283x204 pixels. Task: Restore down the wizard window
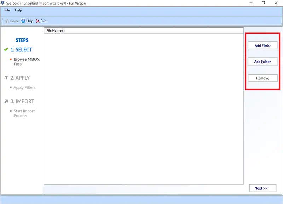[263, 3]
